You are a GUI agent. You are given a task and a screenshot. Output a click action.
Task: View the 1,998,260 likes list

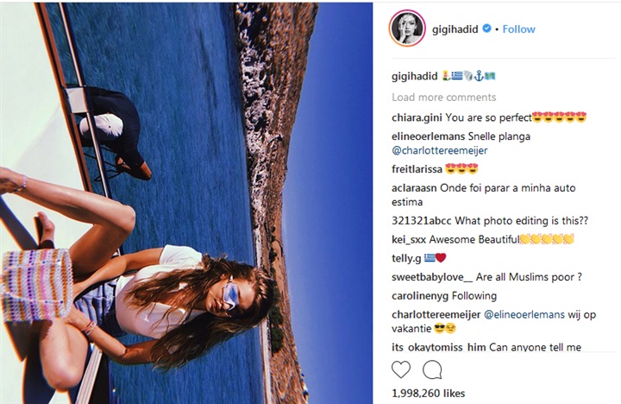coord(428,394)
